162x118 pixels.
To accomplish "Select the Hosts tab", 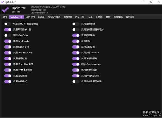I will coord(90,17).
